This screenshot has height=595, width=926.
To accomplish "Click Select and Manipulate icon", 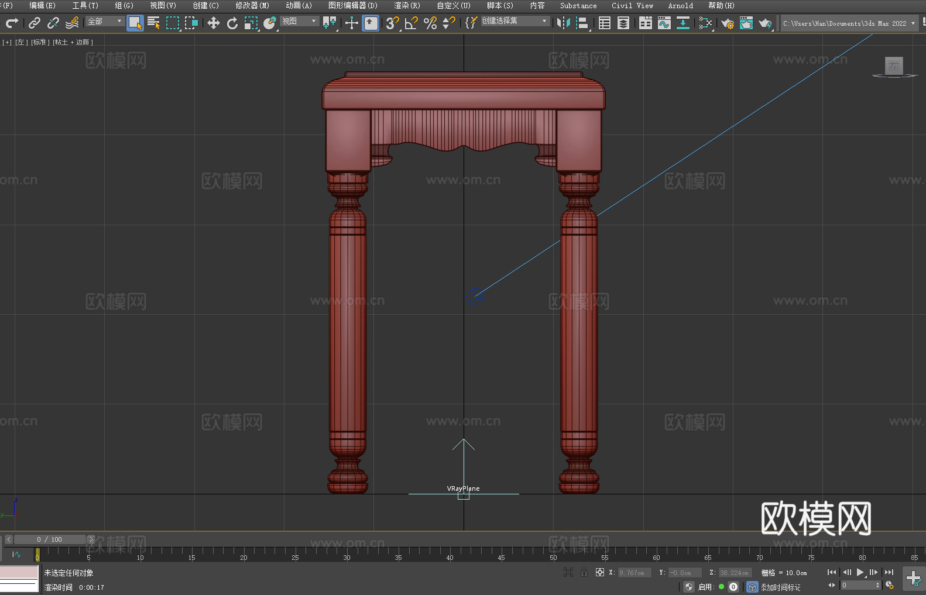I will [352, 23].
